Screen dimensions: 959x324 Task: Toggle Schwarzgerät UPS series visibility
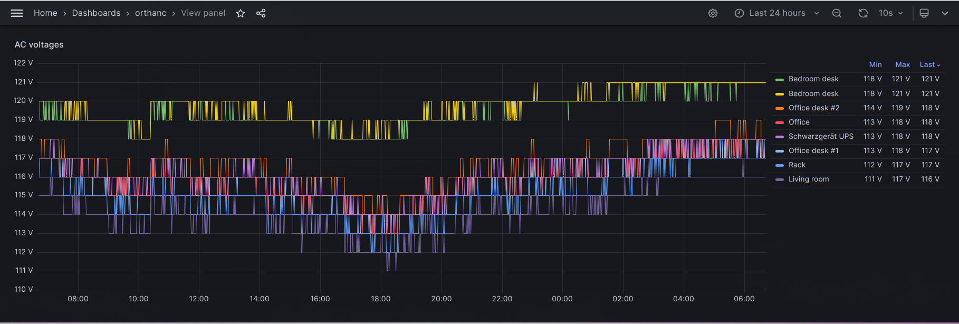pyautogui.click(x=820, y=136)
